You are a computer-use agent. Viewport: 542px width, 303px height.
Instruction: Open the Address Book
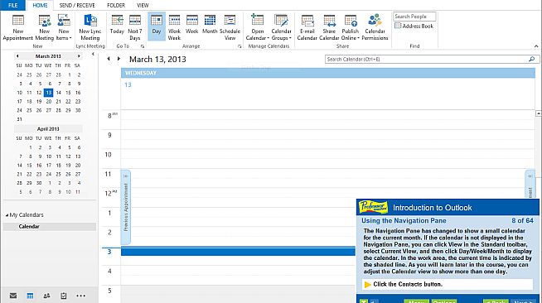point(414,26)
